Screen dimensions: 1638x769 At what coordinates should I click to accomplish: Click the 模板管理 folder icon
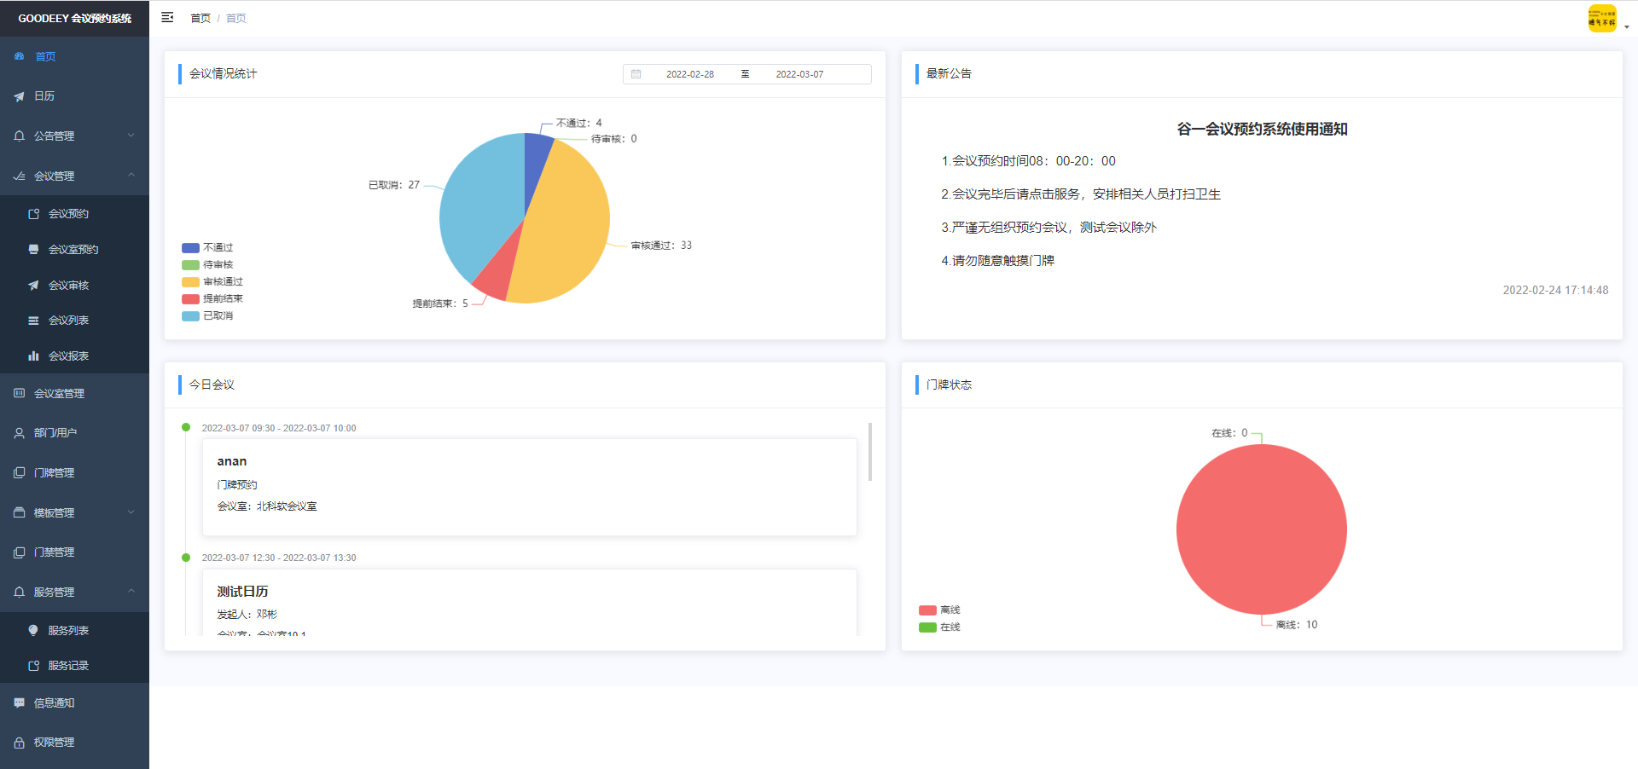click(20, 512)
